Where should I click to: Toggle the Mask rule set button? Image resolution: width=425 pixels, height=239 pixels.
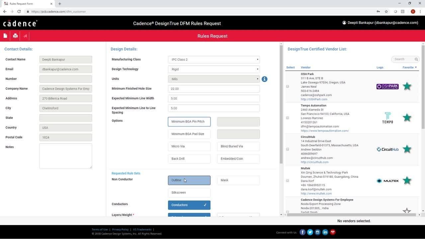point(238,180)
